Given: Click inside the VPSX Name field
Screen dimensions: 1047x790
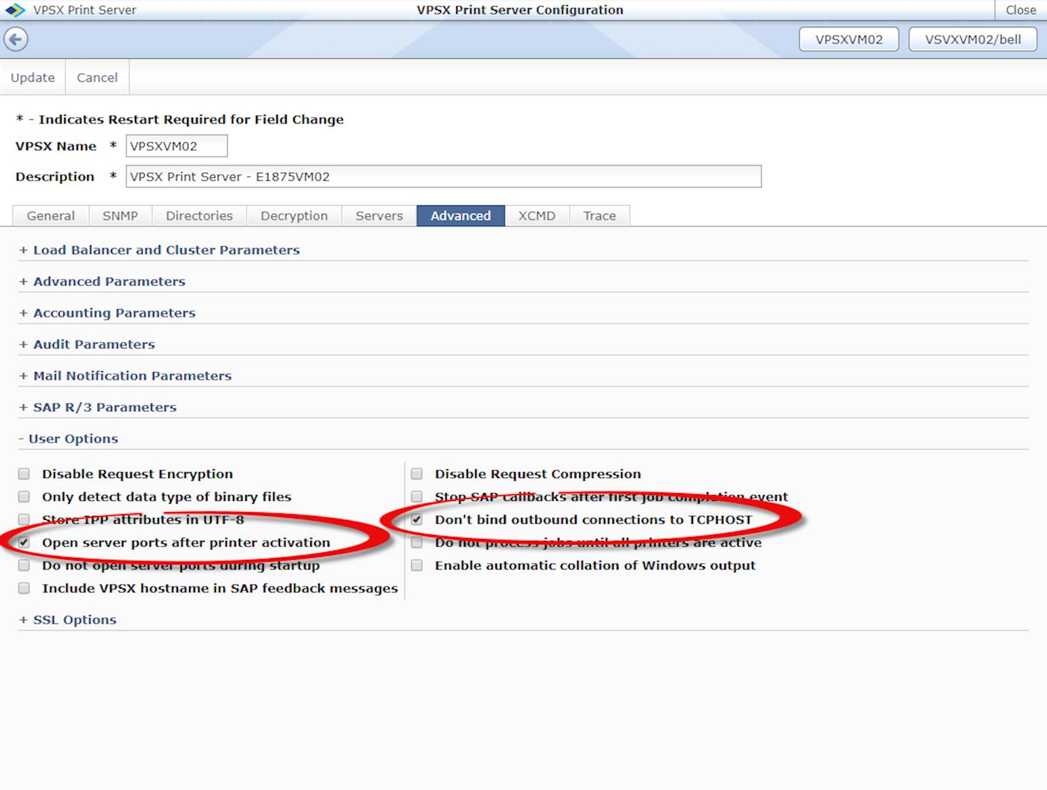Looking at the screenshot, I should click(177, 146).
